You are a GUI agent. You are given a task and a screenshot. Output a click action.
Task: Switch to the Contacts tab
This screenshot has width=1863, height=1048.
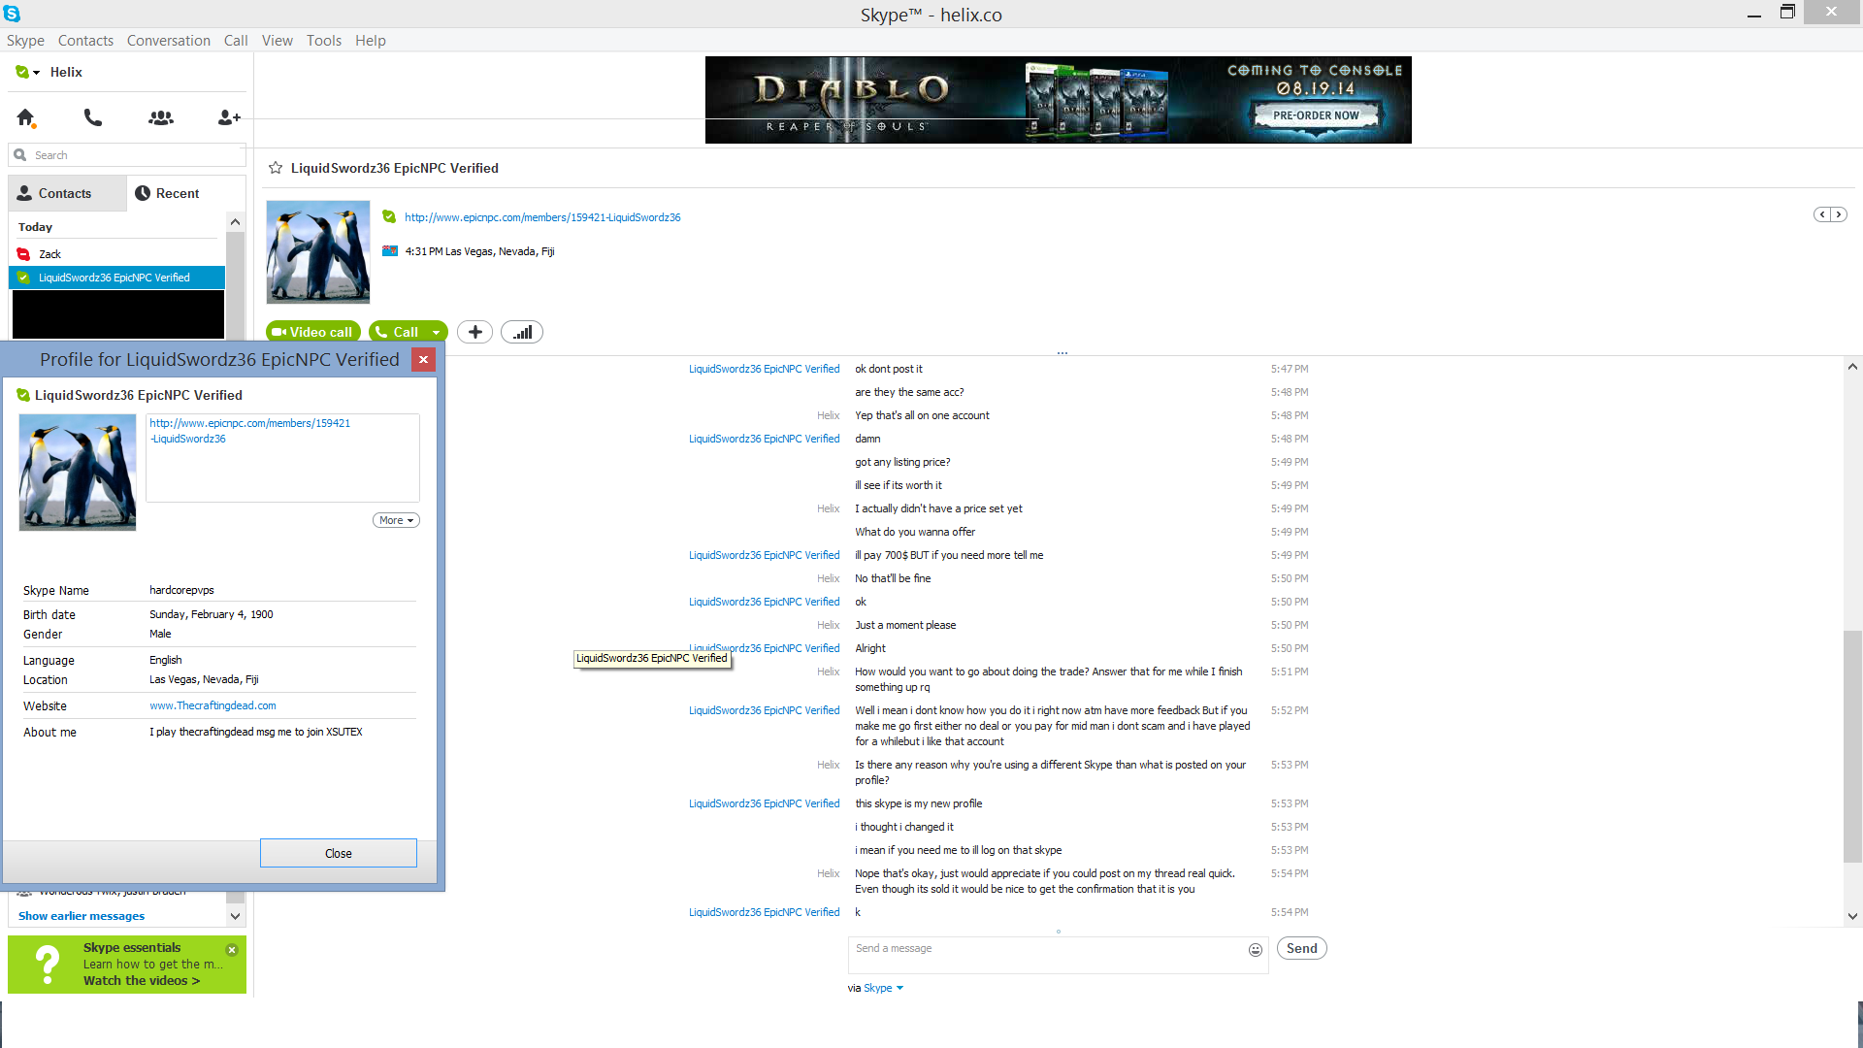coord(67,193)
